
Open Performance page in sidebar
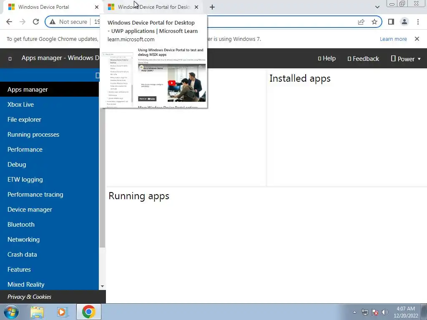[x=49, y=150]
